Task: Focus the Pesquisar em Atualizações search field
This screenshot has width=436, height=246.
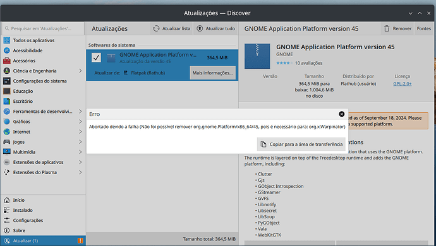Action: (x=43, y=28)
